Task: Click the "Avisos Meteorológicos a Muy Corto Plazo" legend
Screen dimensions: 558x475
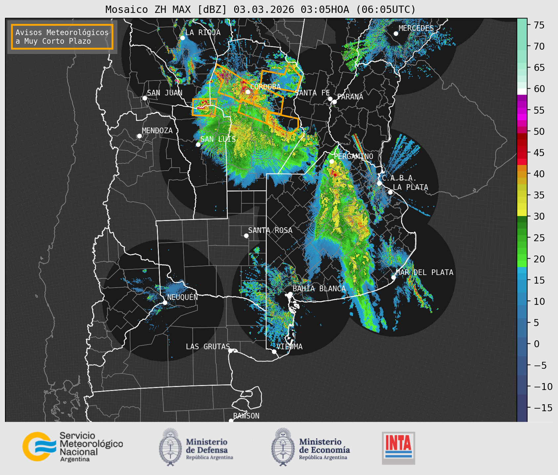Action: tap(62, 37)
